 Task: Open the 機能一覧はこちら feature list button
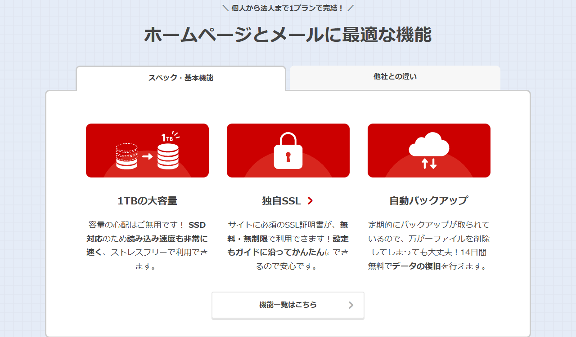(x=288, y=305)
